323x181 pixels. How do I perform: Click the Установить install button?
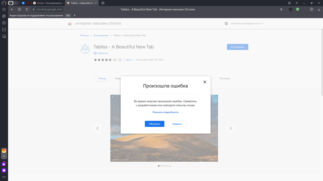pyautogui.click(x=237, y=47)
